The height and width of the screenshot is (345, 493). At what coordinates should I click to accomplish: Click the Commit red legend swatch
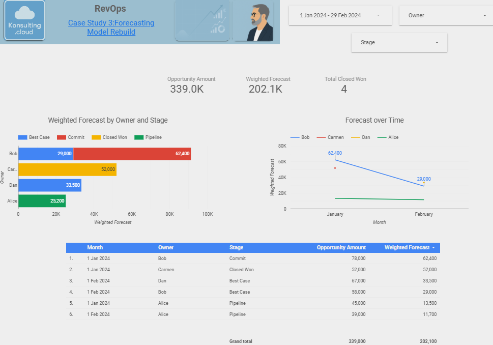[x=62, y=137]
